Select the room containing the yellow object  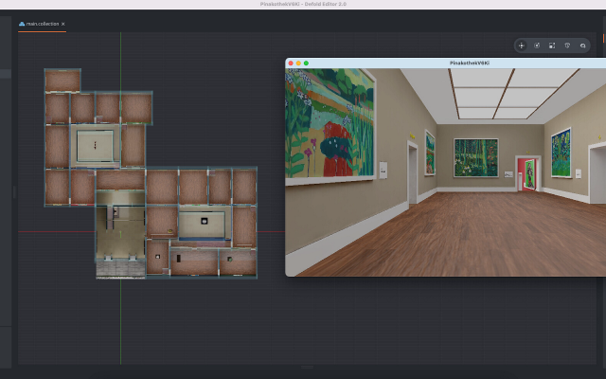coord(162,222)
